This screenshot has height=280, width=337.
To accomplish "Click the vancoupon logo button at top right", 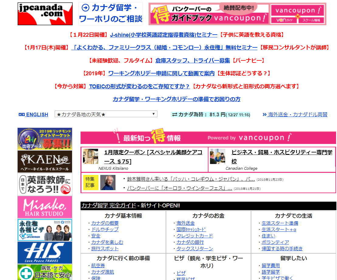I will click(x=298, y=10).
